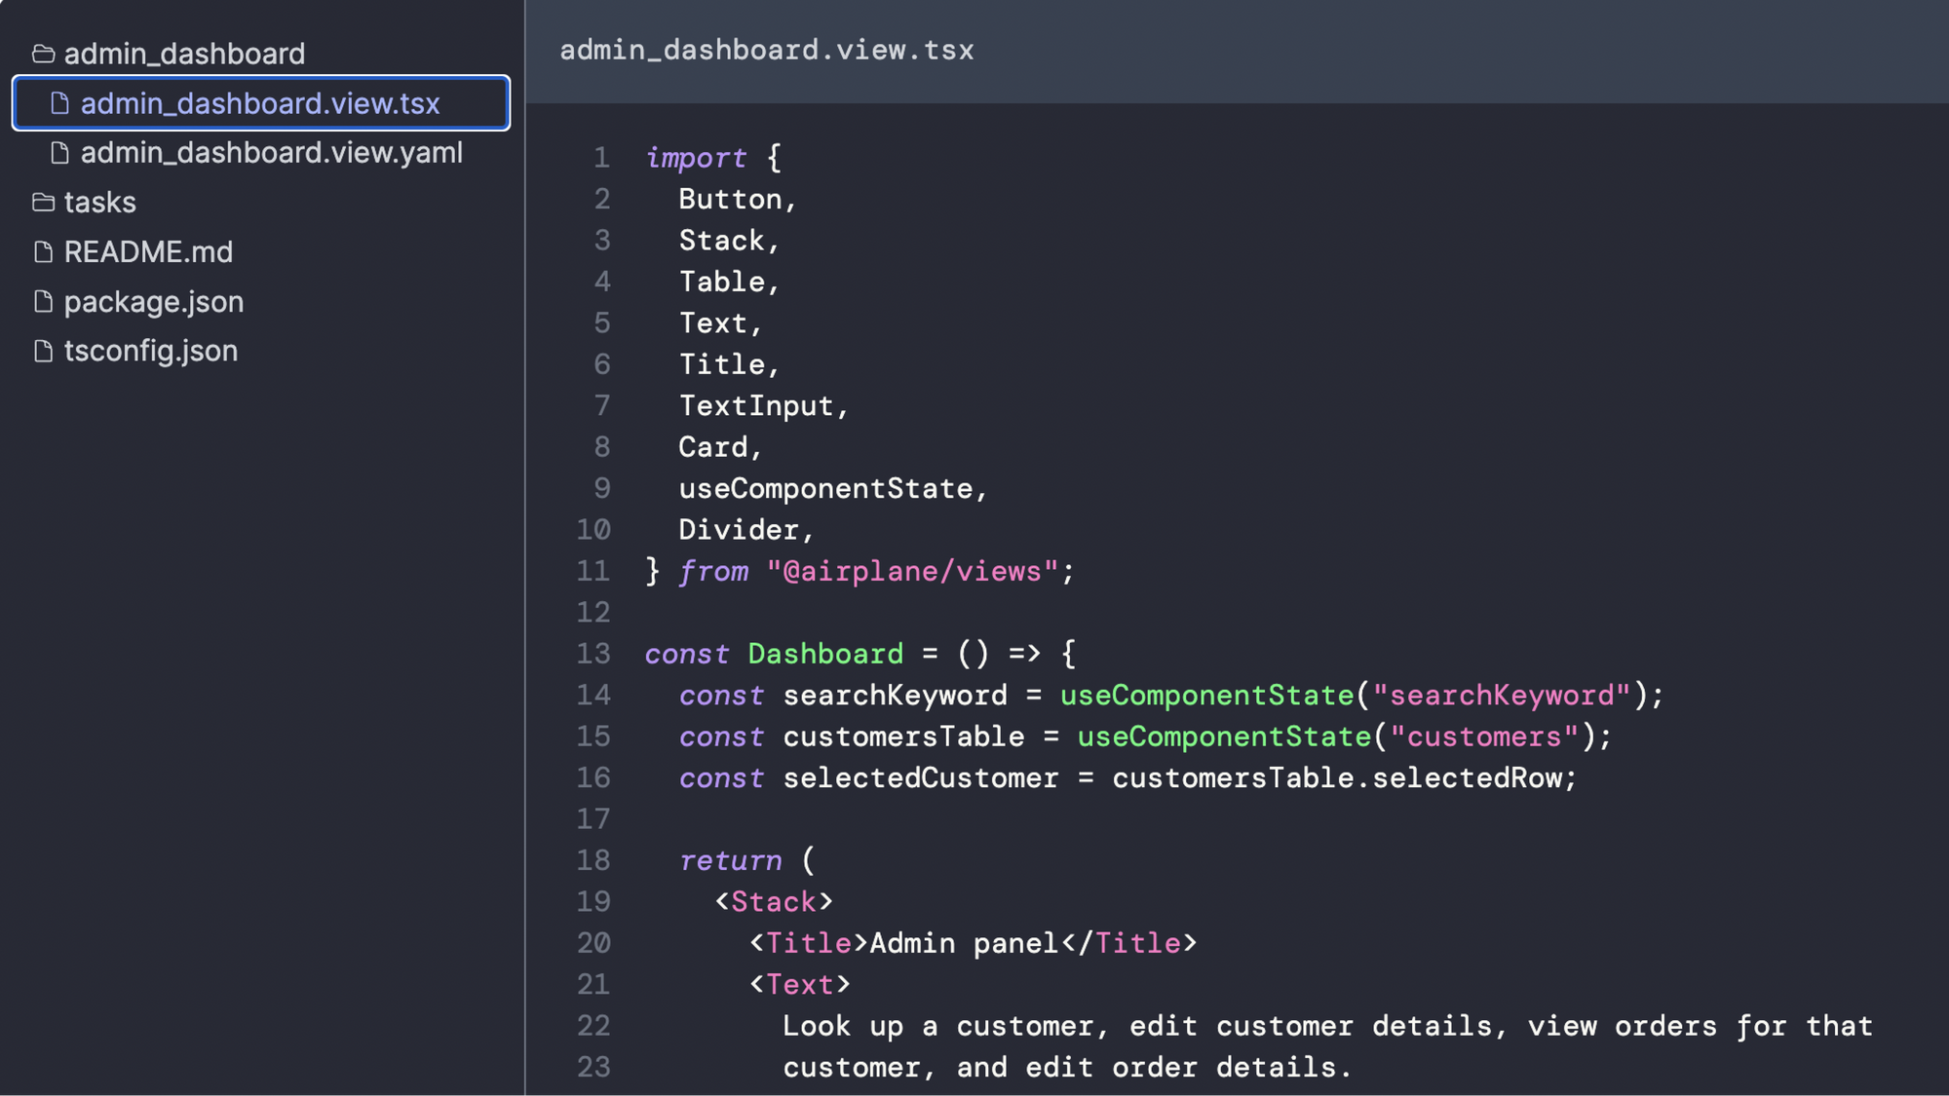1949x1096 pixels.
Task: Click the file icon beside admin_dashboard.view.yaml
Action: click(x=59, y=153)
